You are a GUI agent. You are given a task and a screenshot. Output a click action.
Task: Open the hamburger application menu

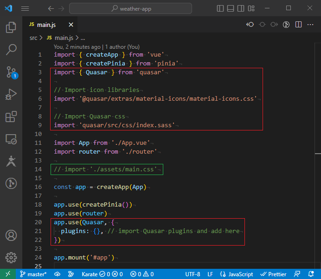point(25,8)
